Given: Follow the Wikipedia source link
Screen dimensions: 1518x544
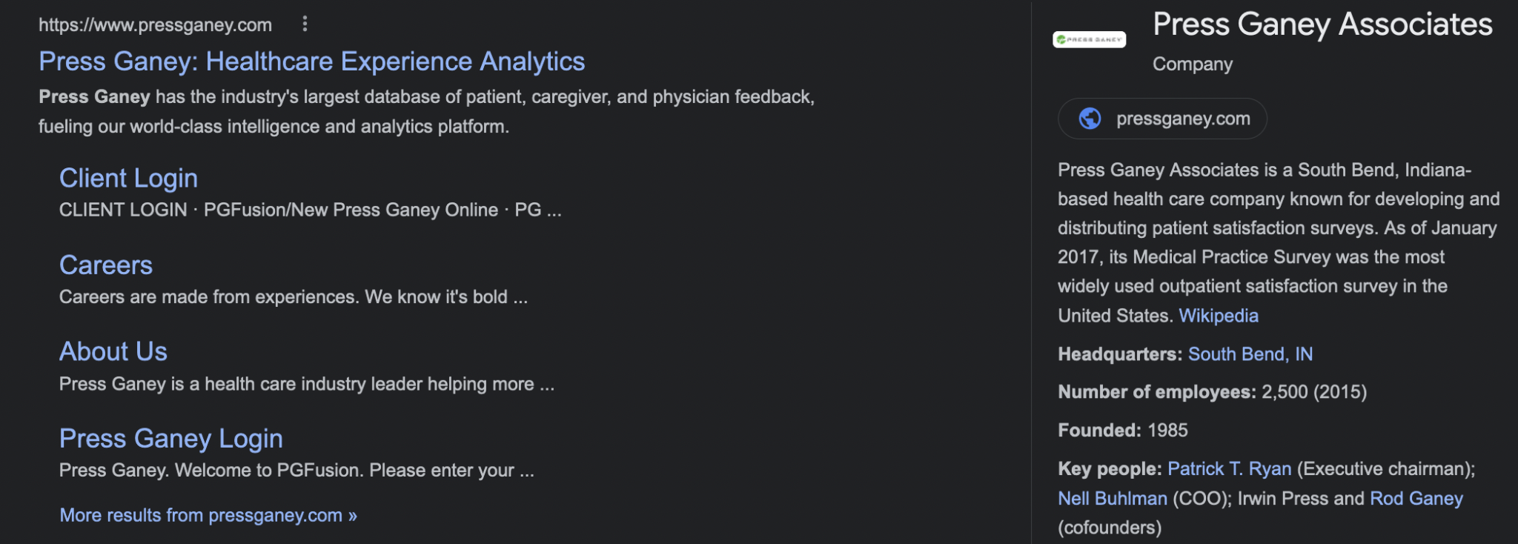Looking at the screenshot, I should [x=1219, y=316].
